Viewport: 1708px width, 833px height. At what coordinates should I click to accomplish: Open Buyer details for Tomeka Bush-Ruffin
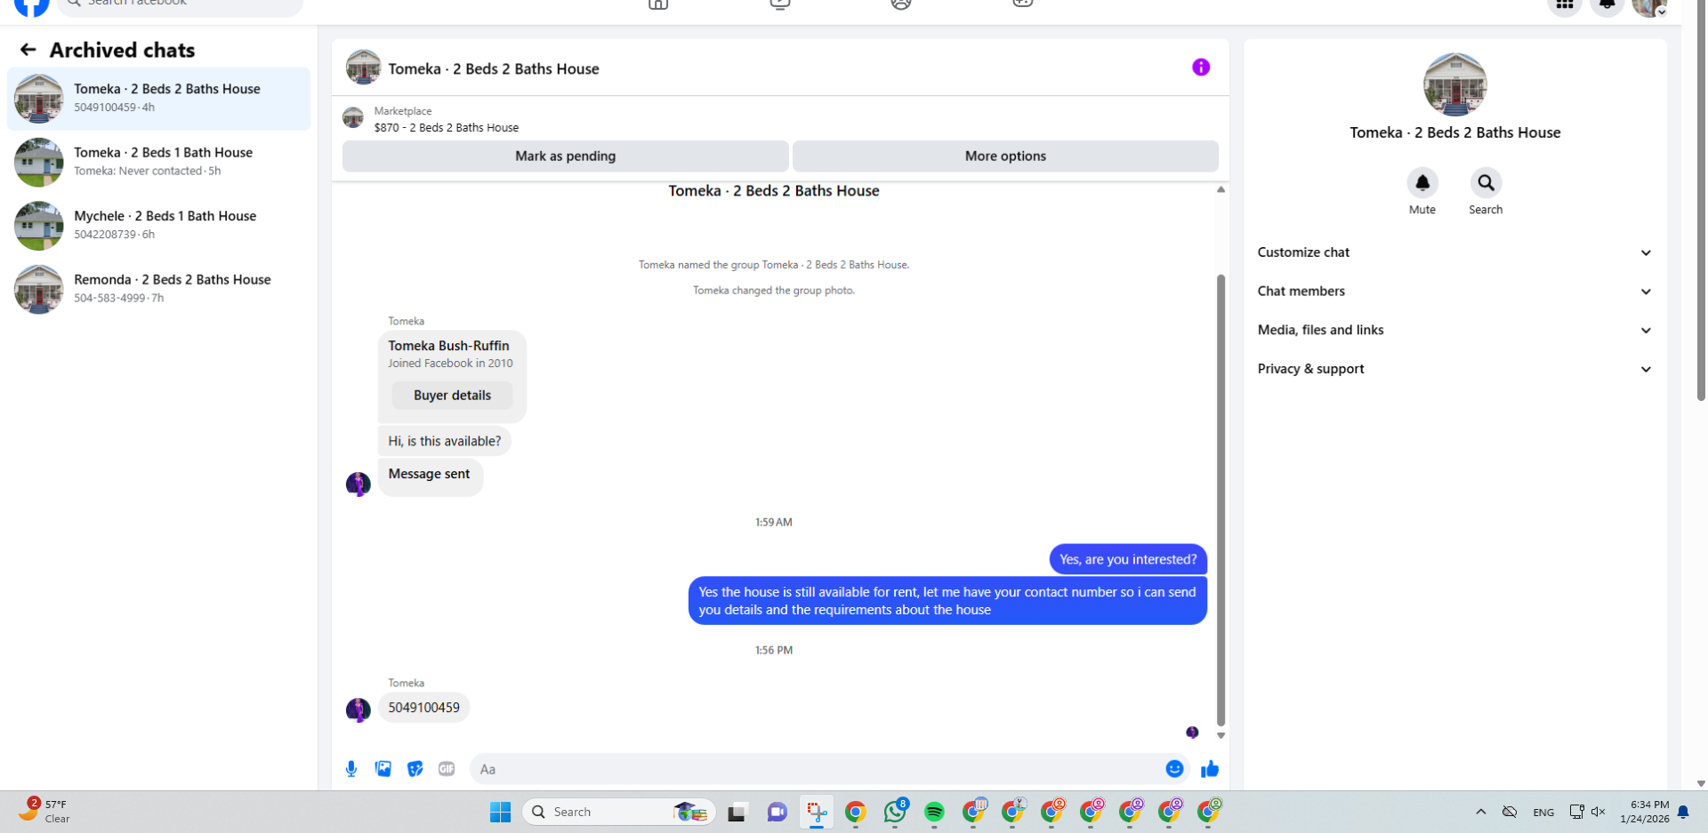click(452, 396)
